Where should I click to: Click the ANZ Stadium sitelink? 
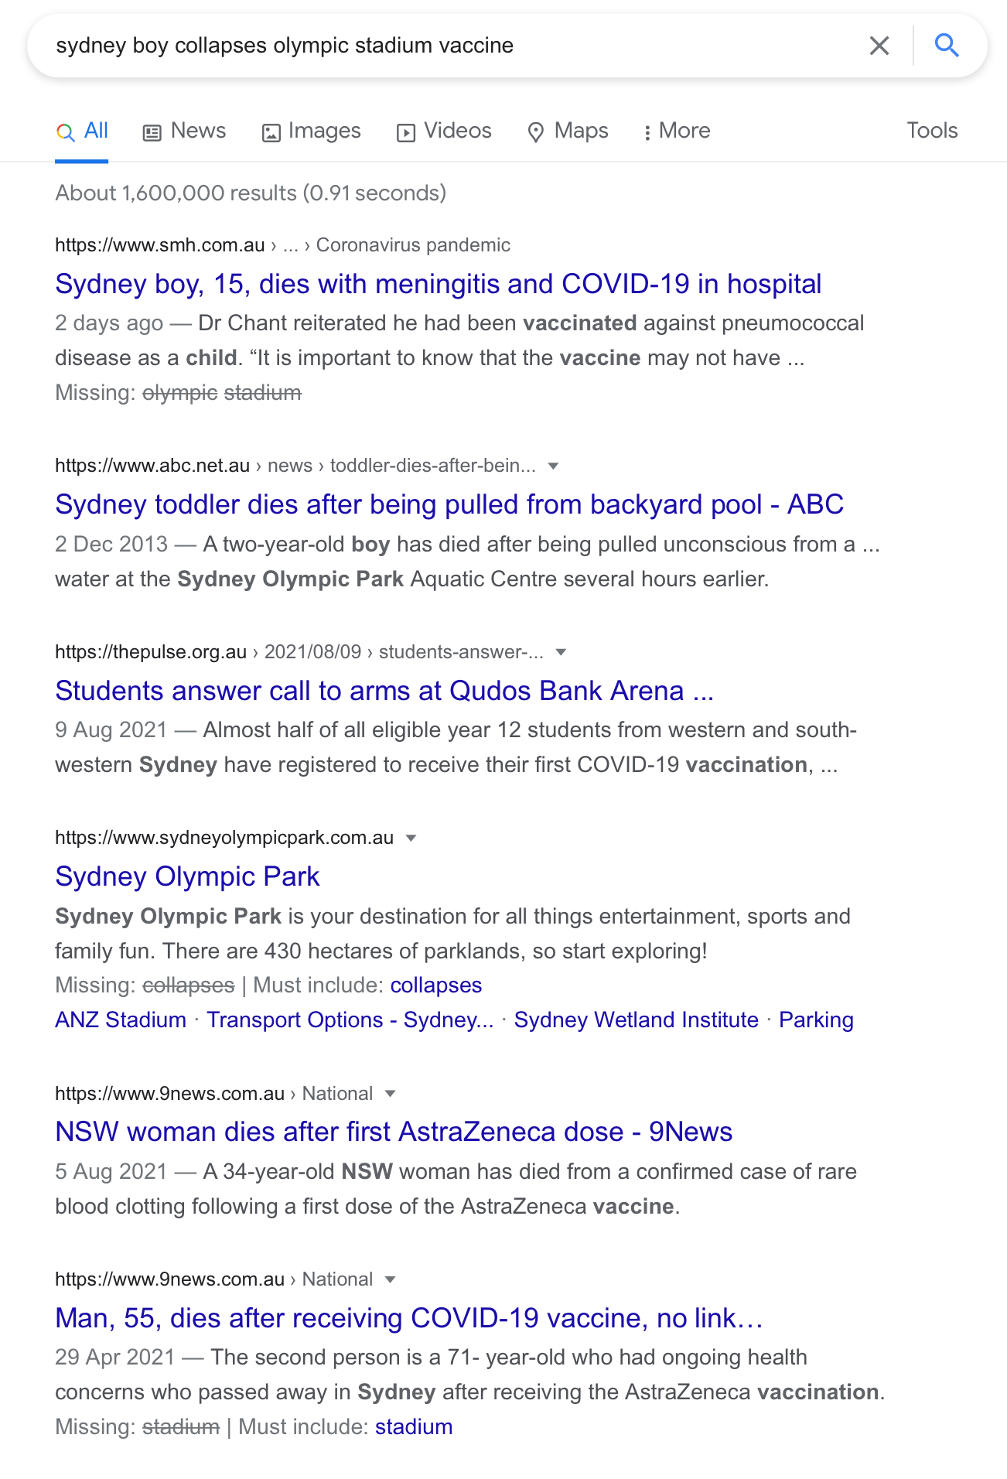[121, 1020]
